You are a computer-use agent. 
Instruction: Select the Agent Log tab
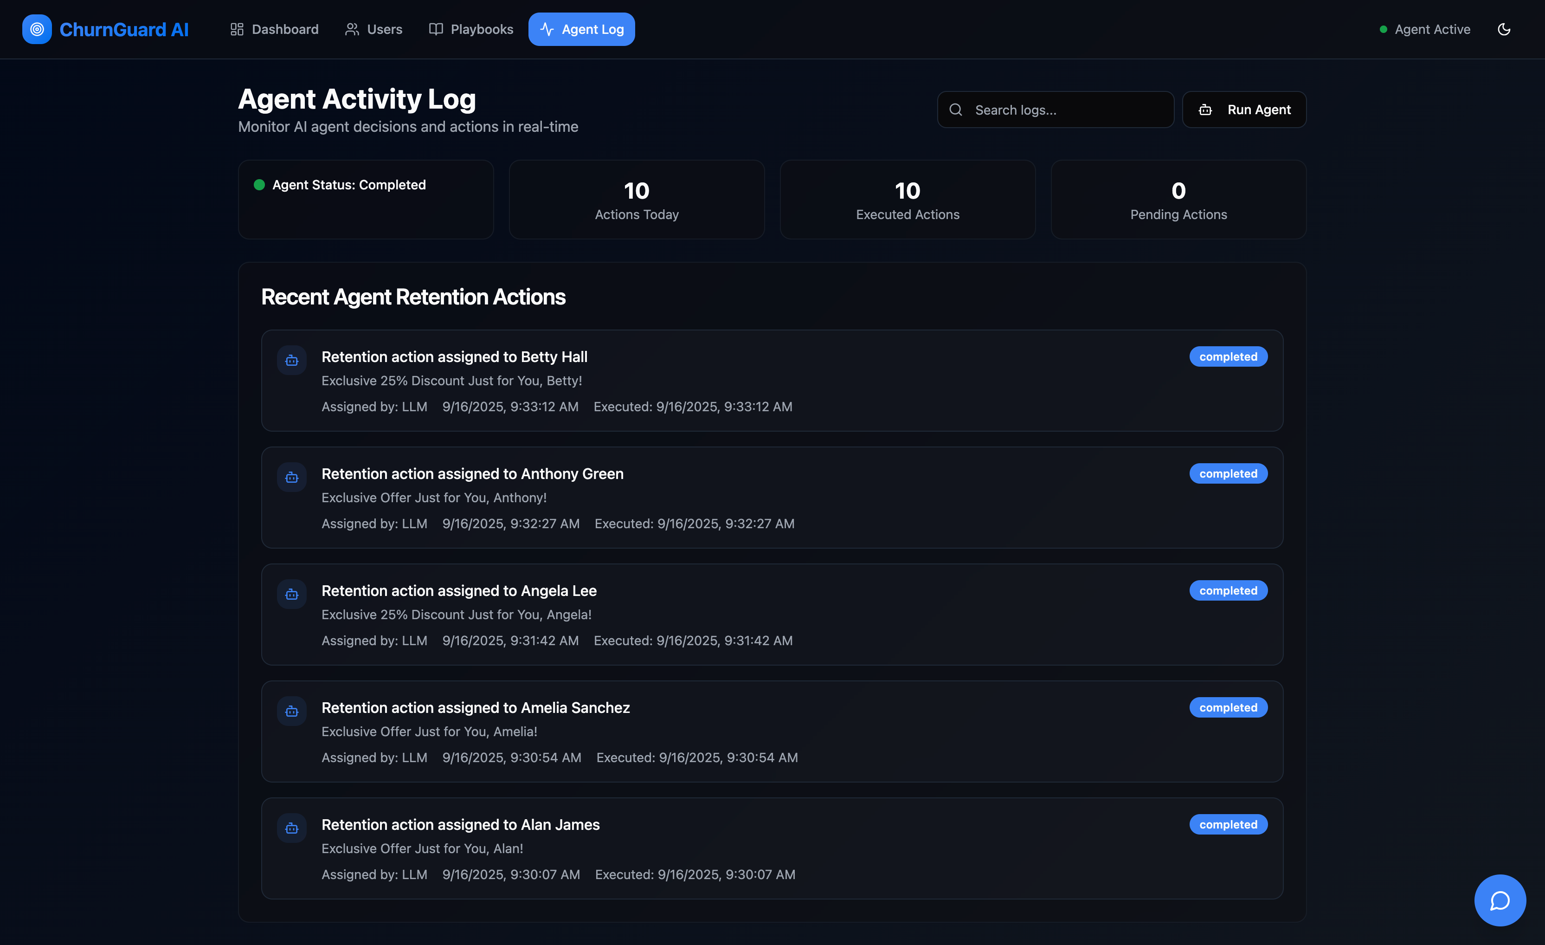tap(581, 29)
